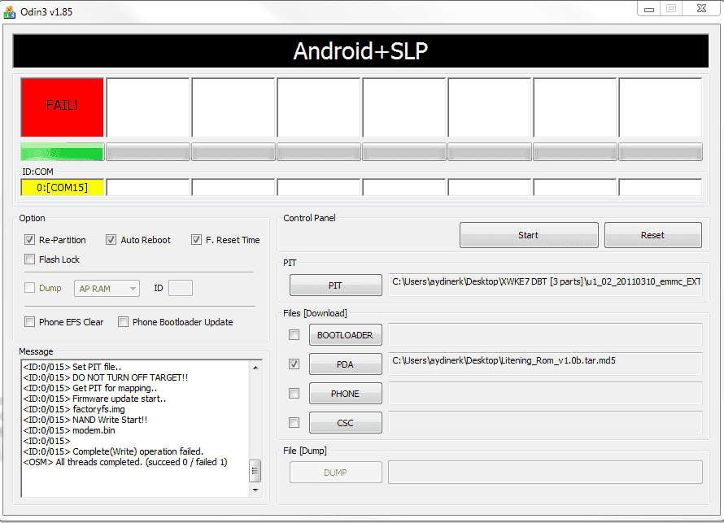Screen dimensions: 724x523
Task: Click the Message log scroll-up arrow
Action: [255, 368]
